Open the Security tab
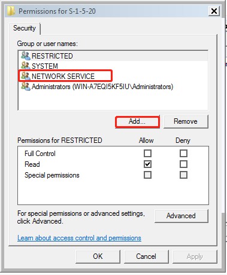Screen dimensions: 227x275 (25, 28)
